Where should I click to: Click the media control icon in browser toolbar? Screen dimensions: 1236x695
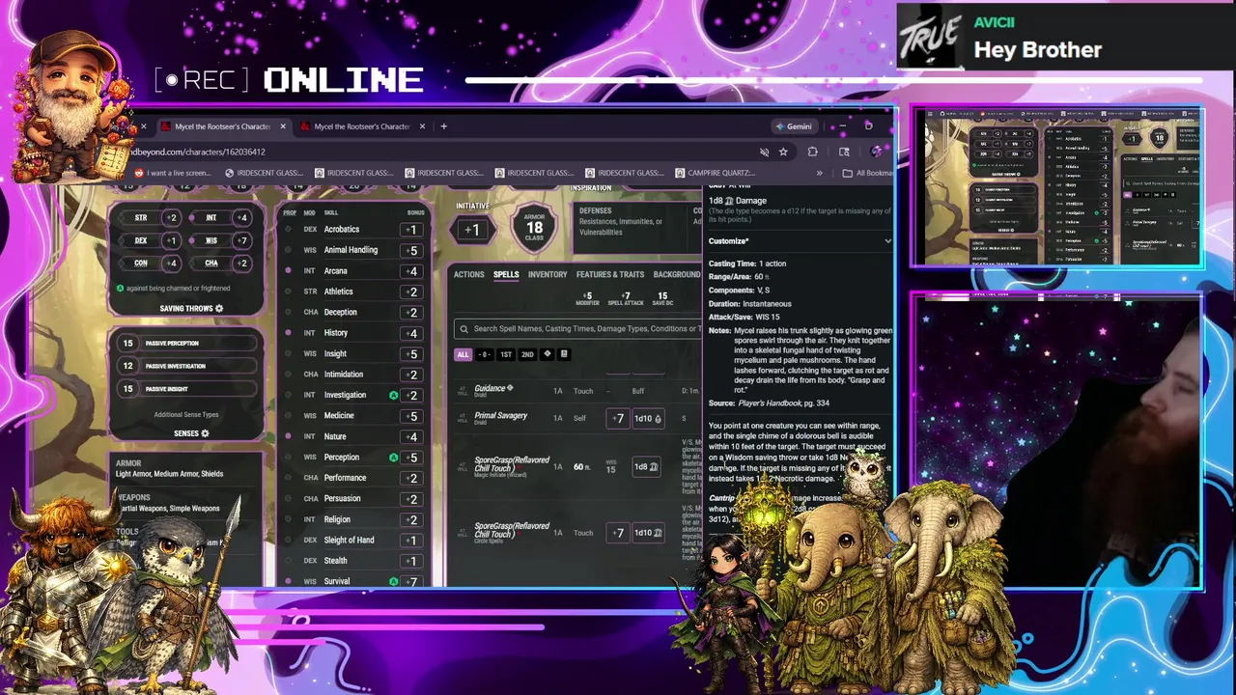(x=844, y=152)
